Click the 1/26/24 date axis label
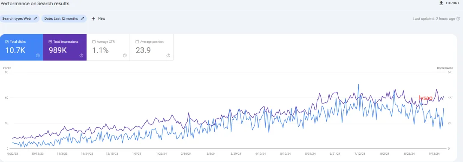 click(x=162, y=153)
